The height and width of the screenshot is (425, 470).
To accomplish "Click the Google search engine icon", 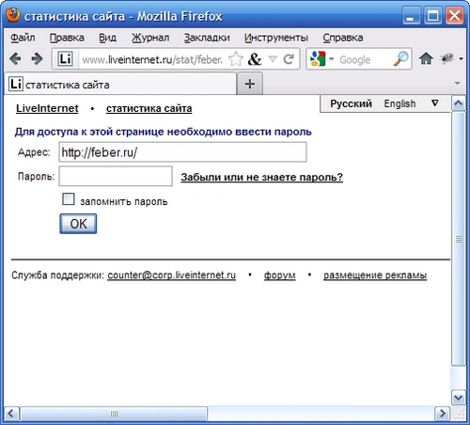I will (x=318, y=59).
